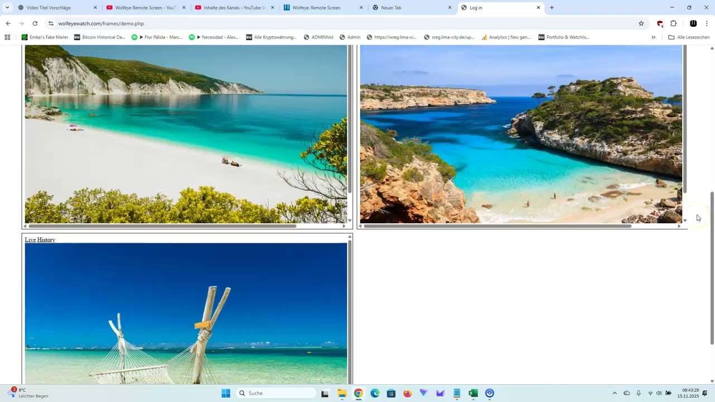Open the tab search dropdown arrow
Screen dimensions: 715x402
coord(7,8)
